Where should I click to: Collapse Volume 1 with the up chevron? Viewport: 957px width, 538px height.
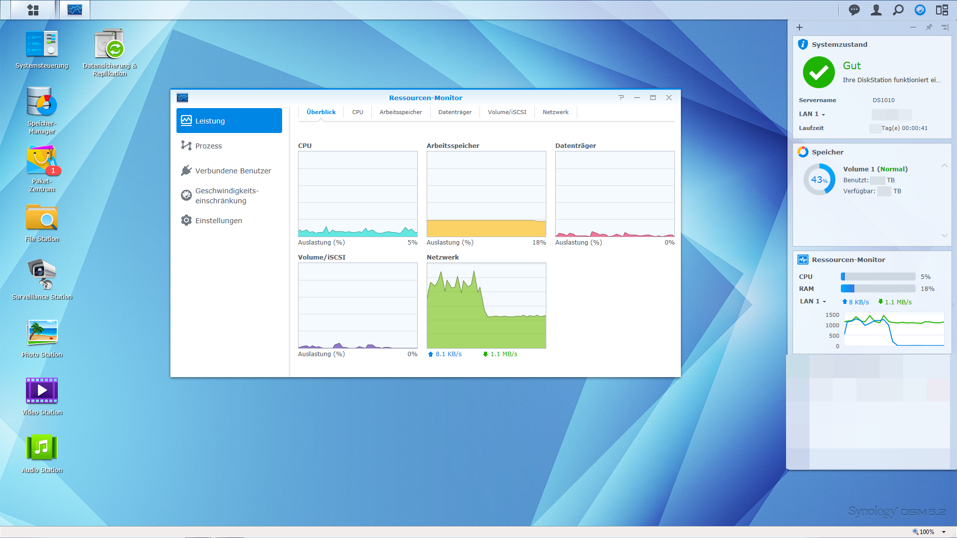pyautogui.click(x=944, y=166)
